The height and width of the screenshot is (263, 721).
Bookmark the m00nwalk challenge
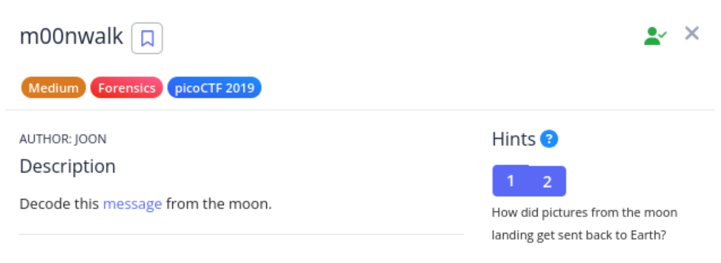(147, 38)
